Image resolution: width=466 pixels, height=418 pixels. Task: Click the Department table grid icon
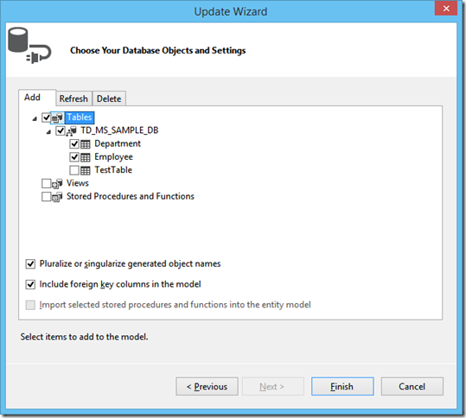[86, 144]
